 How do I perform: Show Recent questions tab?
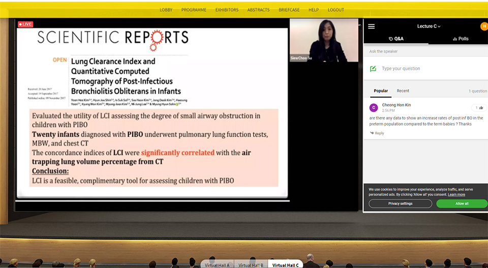click(403, 91)
